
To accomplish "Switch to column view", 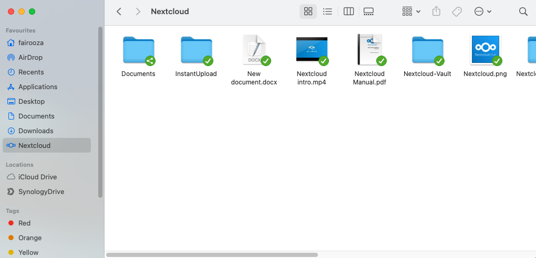I will click(348, 12).
